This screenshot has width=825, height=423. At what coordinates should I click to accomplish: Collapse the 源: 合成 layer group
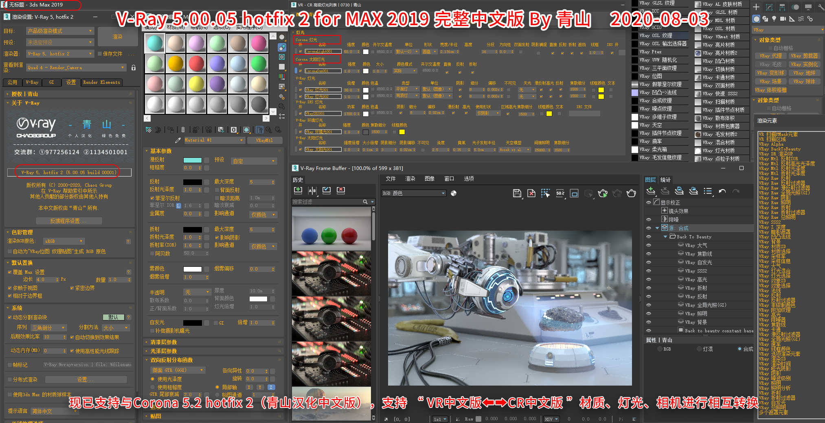click(x=657, y=228)
